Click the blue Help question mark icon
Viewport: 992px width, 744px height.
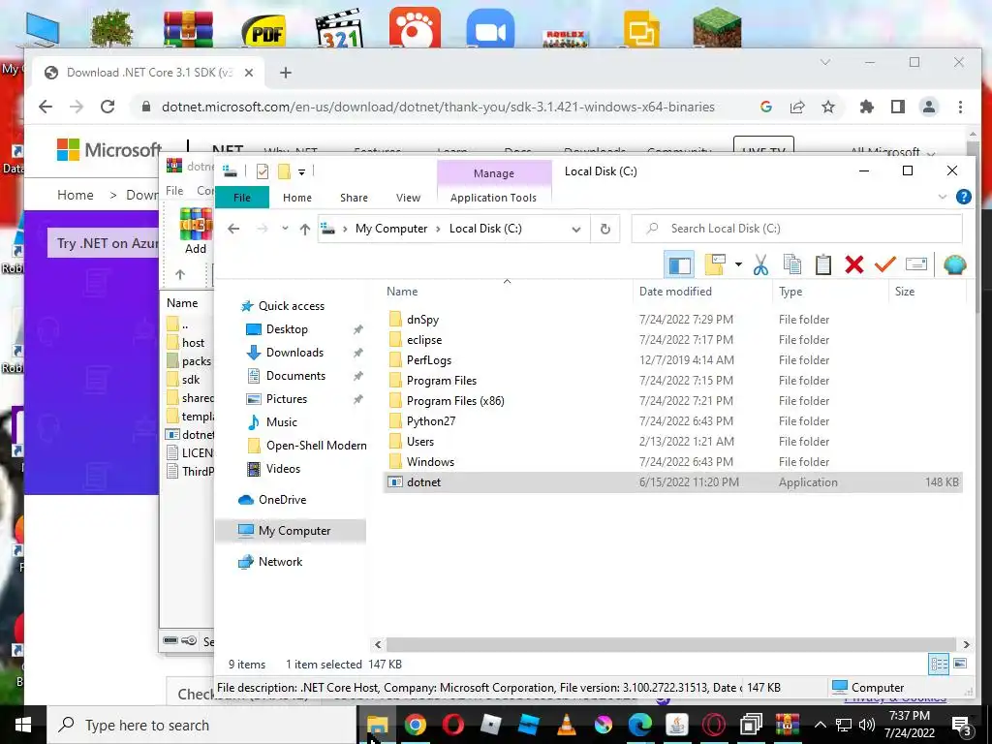pos(964,197)
